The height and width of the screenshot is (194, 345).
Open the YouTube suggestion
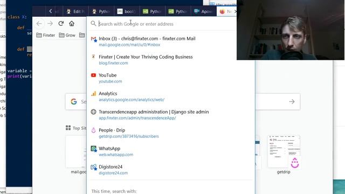(108, 75)
